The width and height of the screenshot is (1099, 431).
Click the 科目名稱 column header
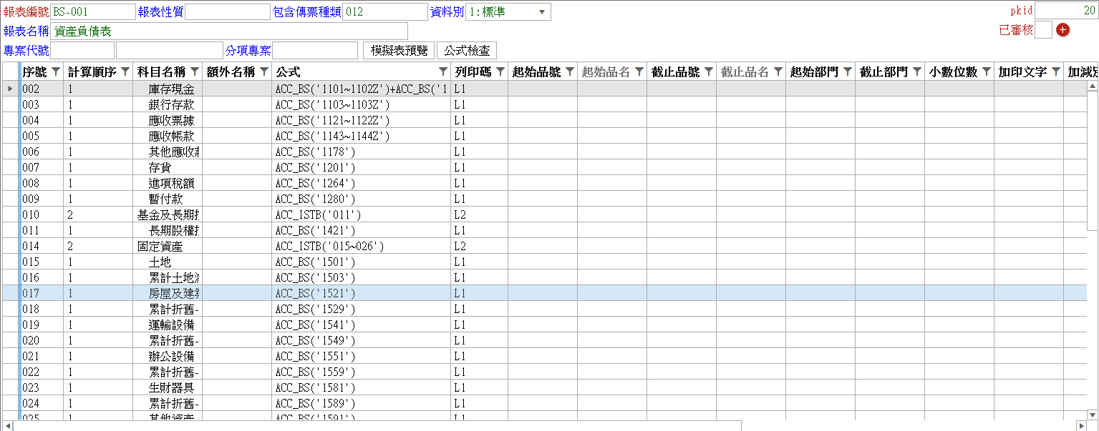pyautogui.click(x=168, y=71)
